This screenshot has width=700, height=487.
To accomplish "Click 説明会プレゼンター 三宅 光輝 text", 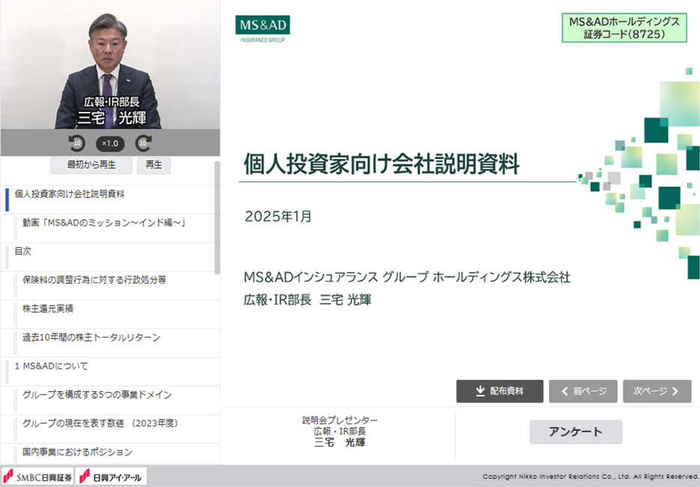I will tap(340, 431).
